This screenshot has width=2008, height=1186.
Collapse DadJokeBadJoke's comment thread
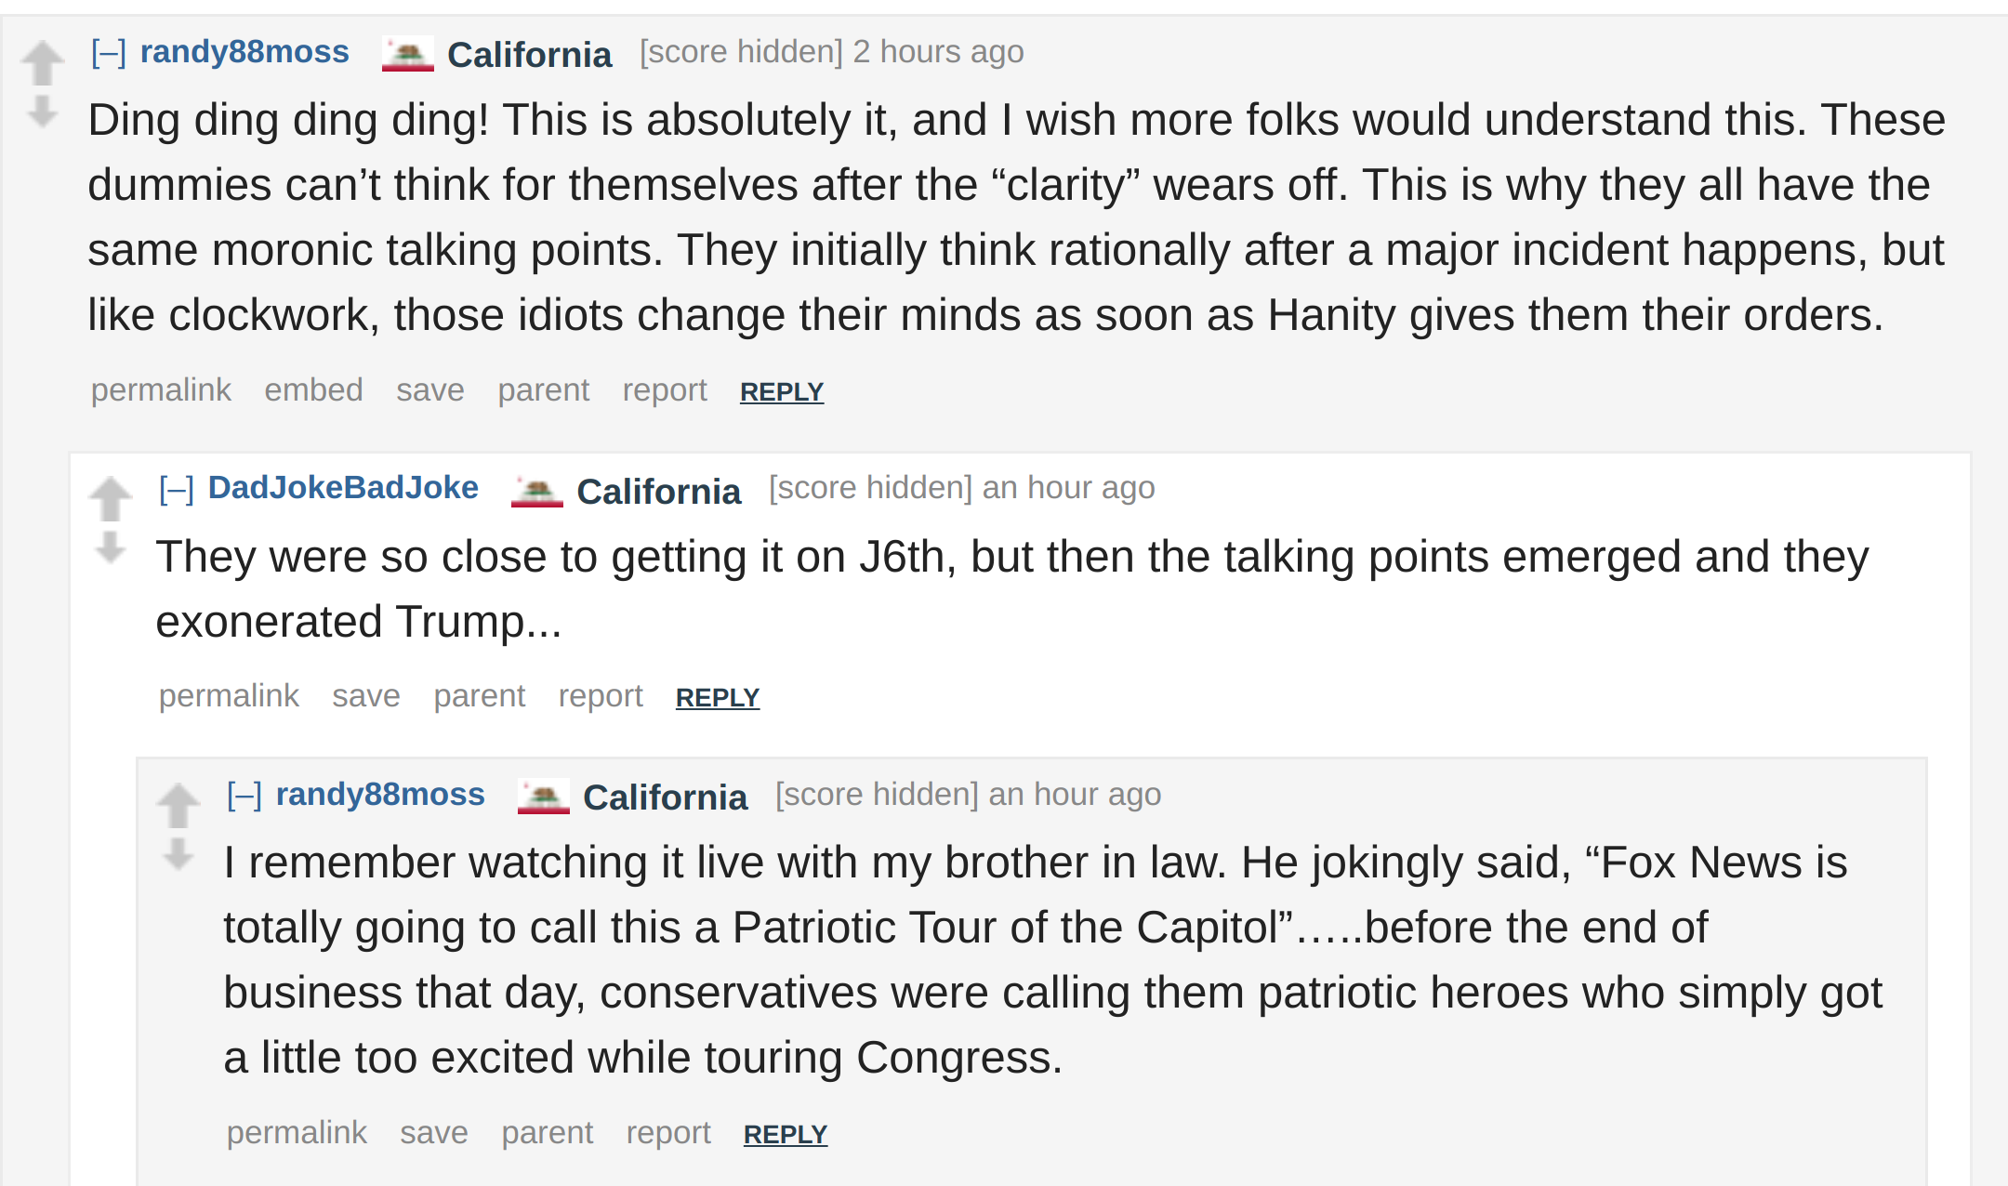point(177,489)
